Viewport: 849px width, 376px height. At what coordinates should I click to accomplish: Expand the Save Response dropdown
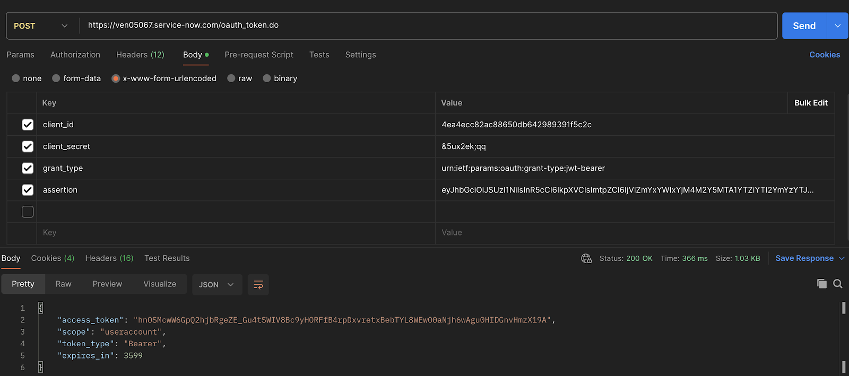842,258
